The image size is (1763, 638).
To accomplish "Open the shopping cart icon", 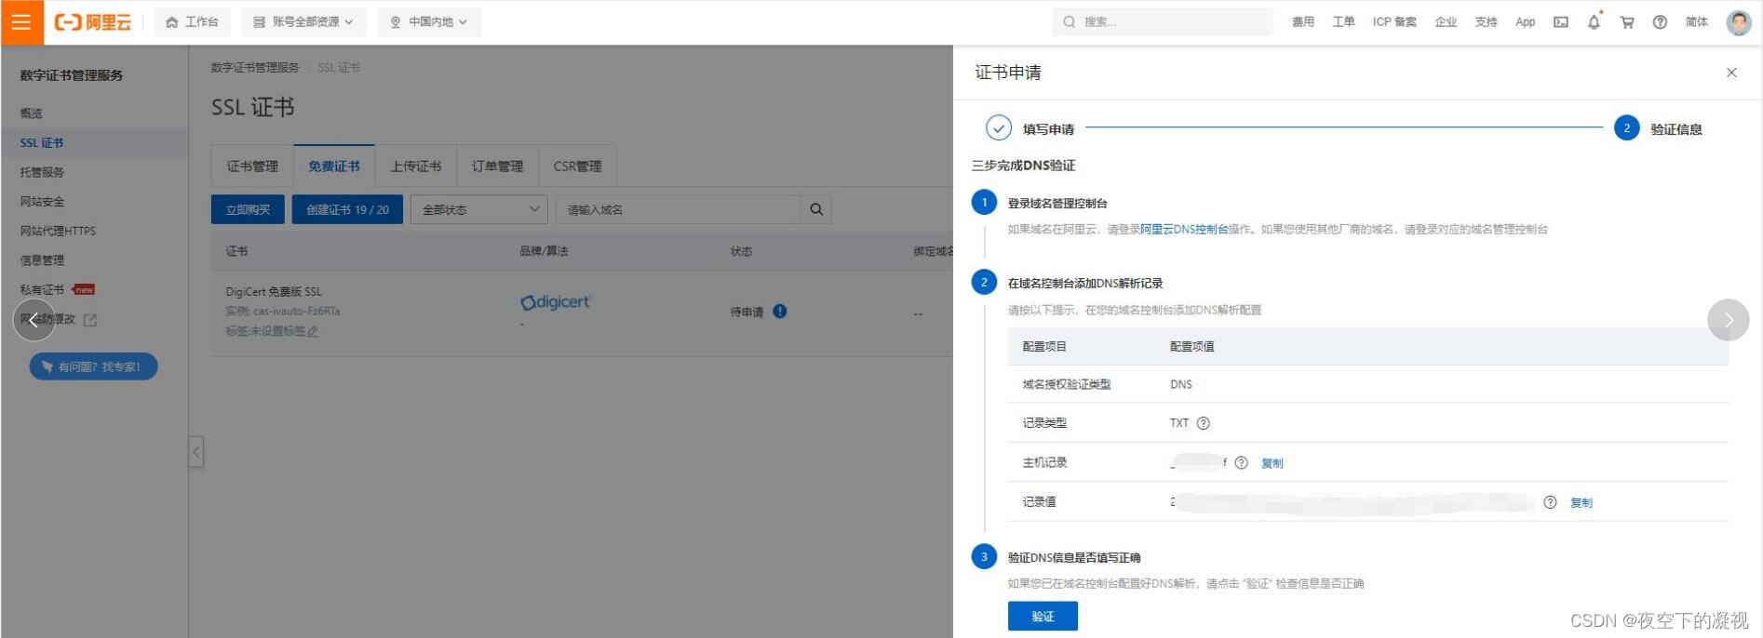I will (x=1627, y=22).
